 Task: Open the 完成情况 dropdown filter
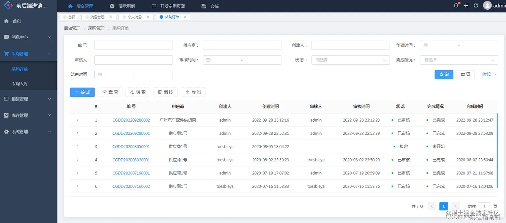pyautogui.click(x=459, y=60)
